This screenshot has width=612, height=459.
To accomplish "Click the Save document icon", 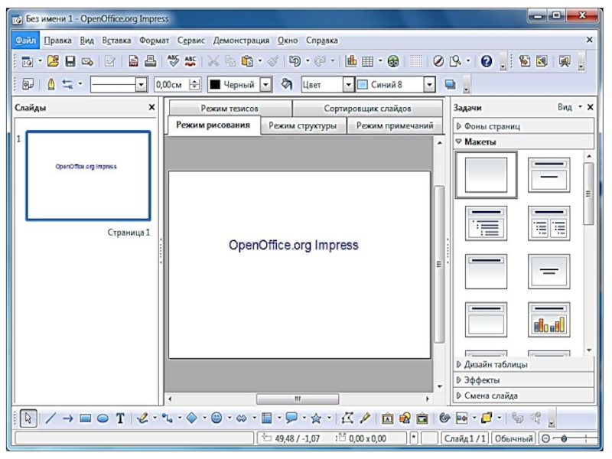I will pyautogui.click(x=70, y=60).
